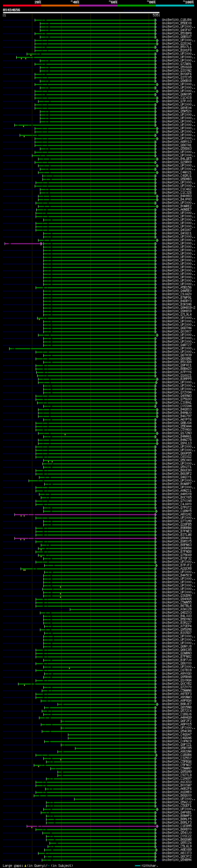The width and height of the screenshot is (197, 868).
Task: Select the UniRef100_C1BQJ6 label
Action: (177, 714)
